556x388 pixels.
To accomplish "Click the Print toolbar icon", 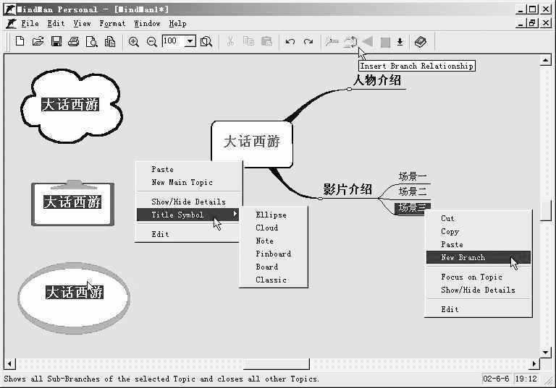I will (x=74, y=42).
